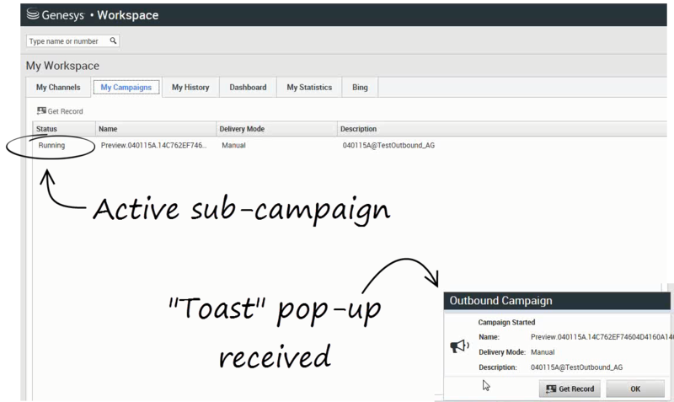
Task: Open the Bing tab
Action: [360, 88]
